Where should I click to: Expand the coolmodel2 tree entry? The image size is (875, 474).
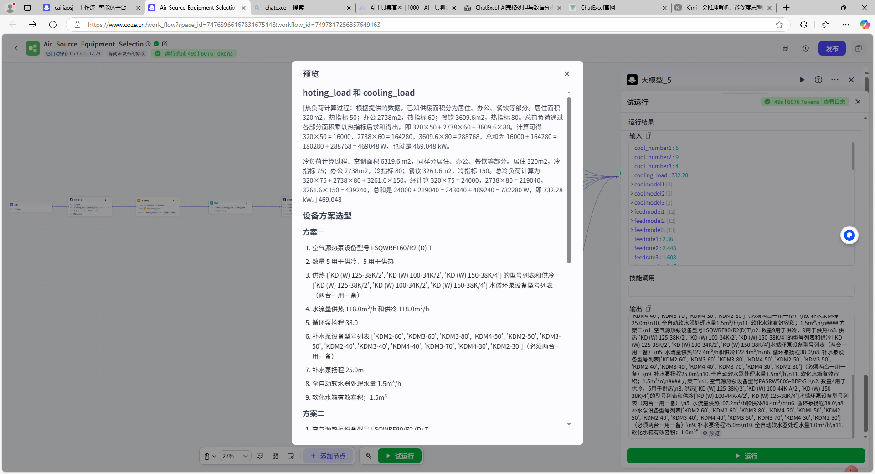pyautogui.click(x=632, y=194)
